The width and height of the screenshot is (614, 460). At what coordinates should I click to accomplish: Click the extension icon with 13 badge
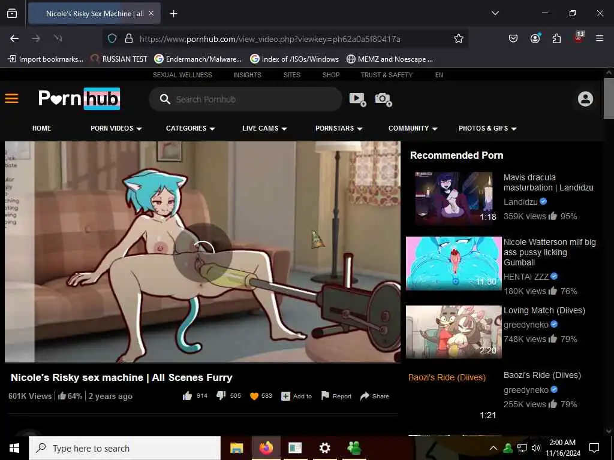tap(579, 38)
